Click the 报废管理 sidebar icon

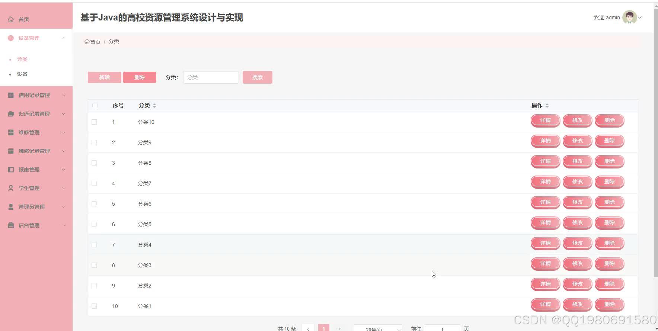point(11,170)
